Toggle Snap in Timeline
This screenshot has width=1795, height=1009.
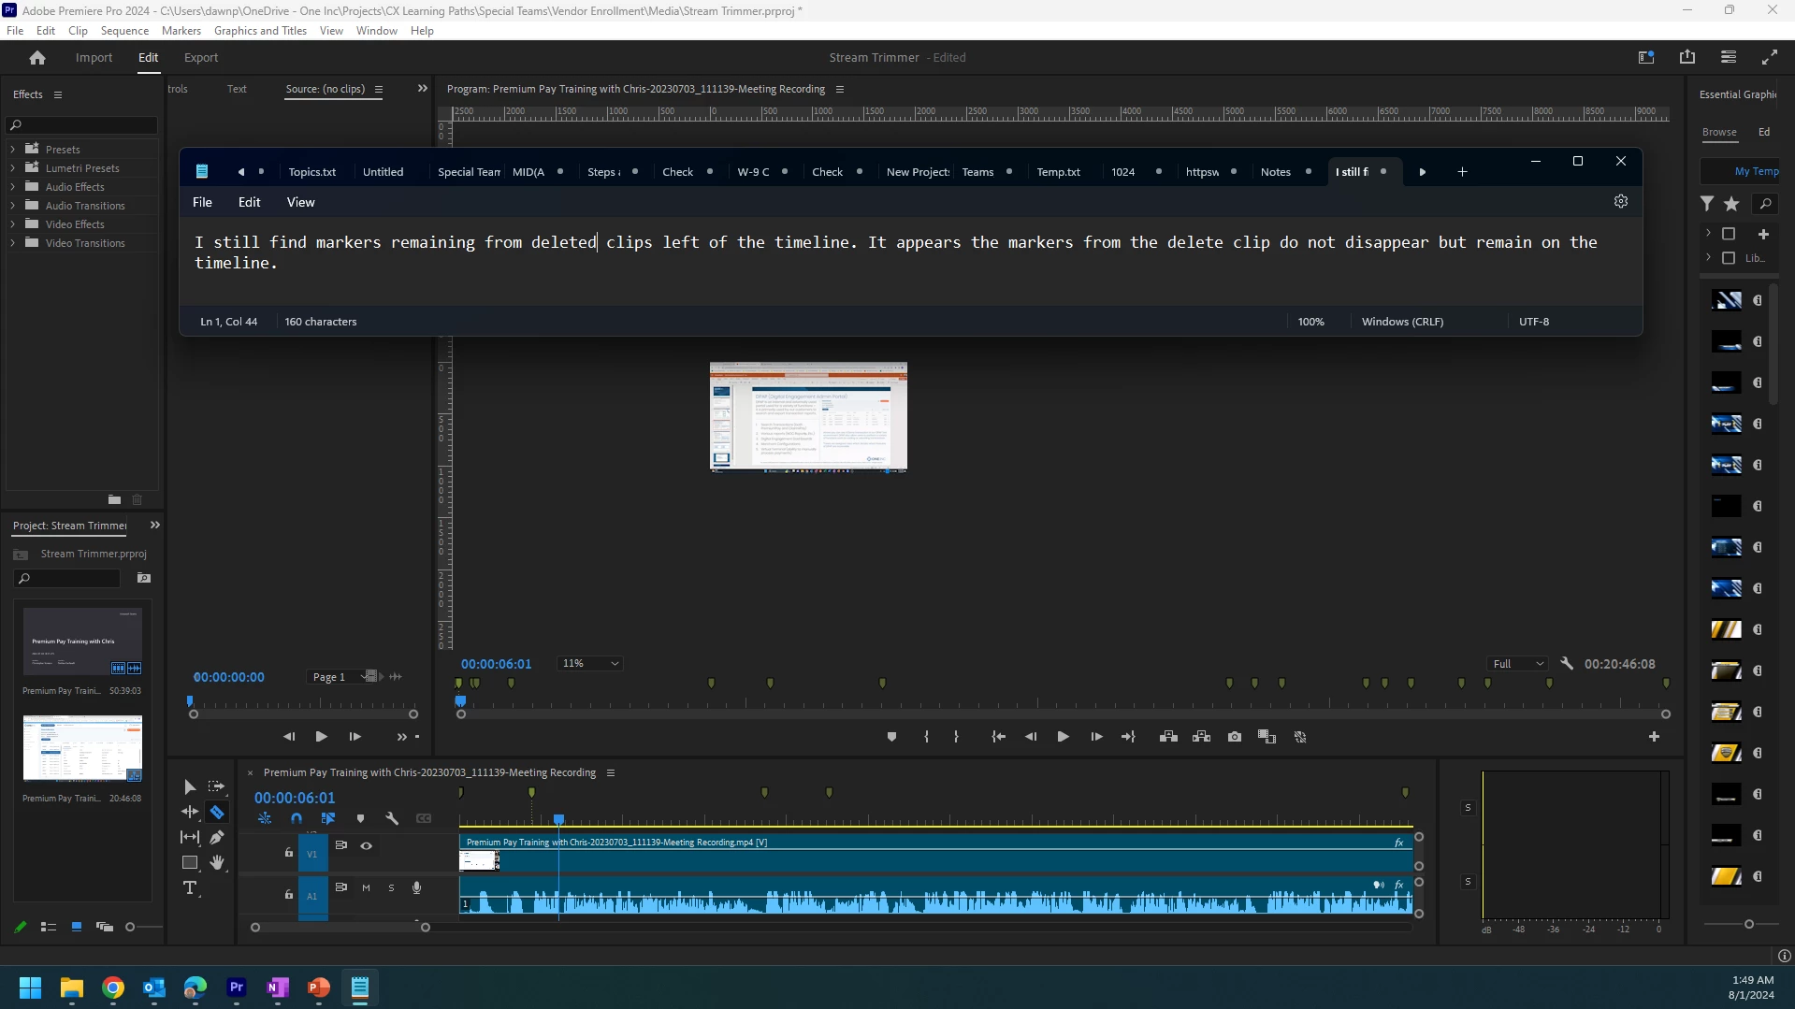(x=297, y=818)
